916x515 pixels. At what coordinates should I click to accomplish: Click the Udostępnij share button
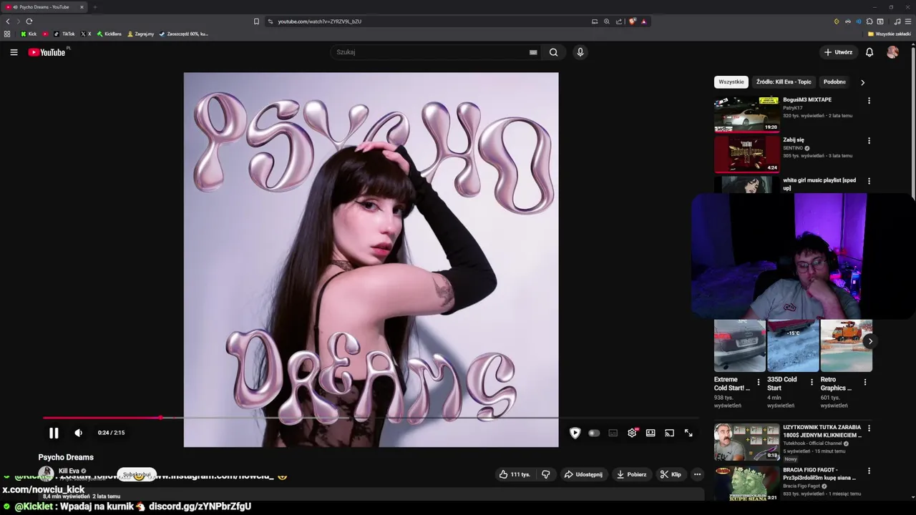pos(583,474)
